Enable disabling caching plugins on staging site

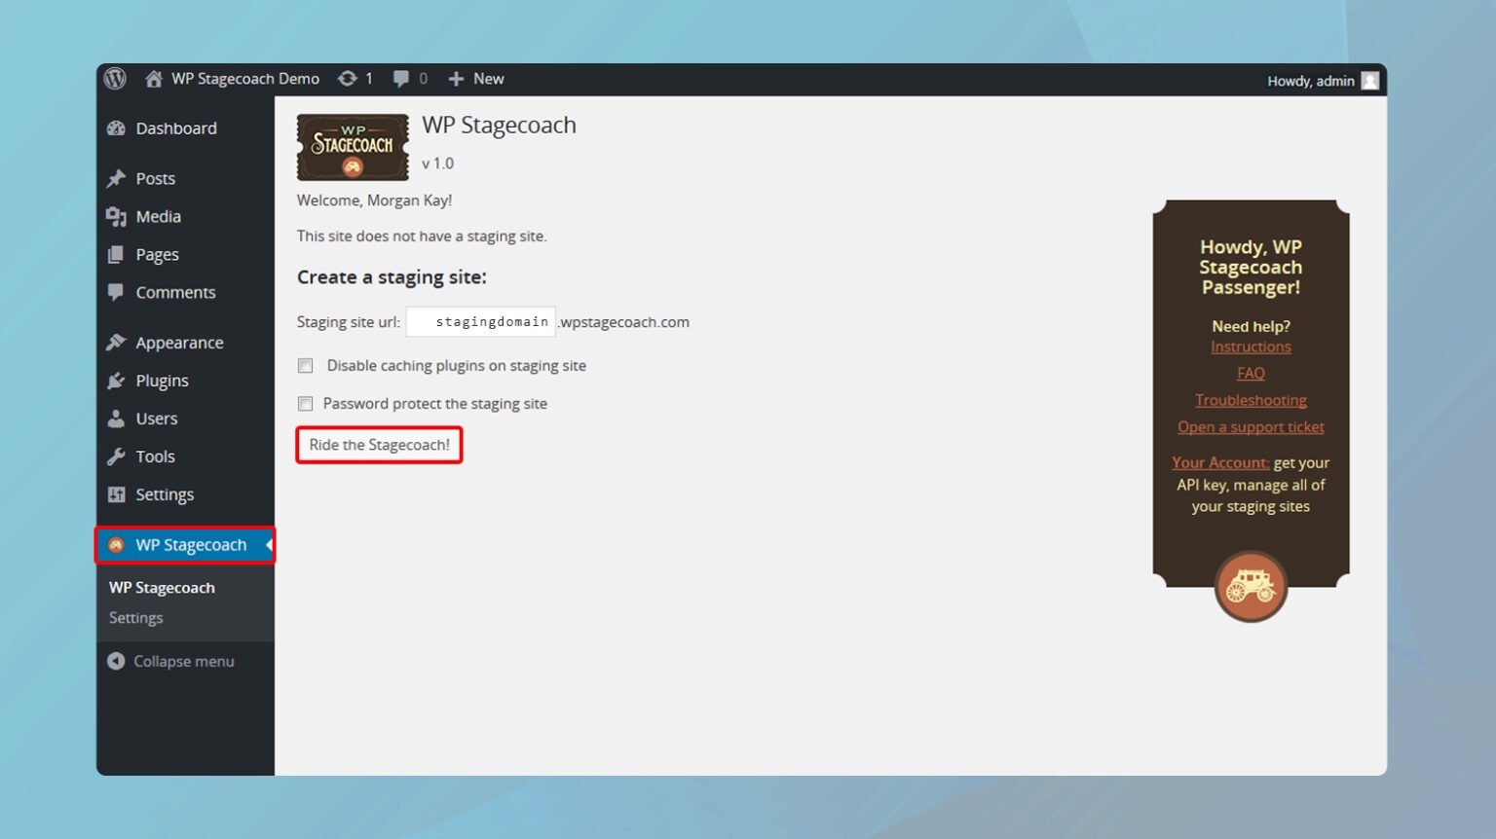[306, 365]
